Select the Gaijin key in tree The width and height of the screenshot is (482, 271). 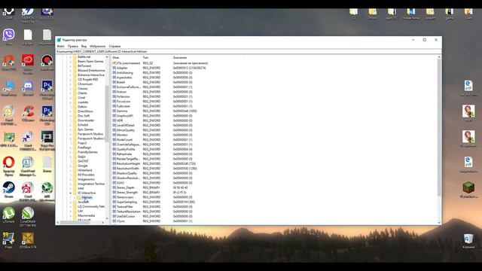pos(81,157)
